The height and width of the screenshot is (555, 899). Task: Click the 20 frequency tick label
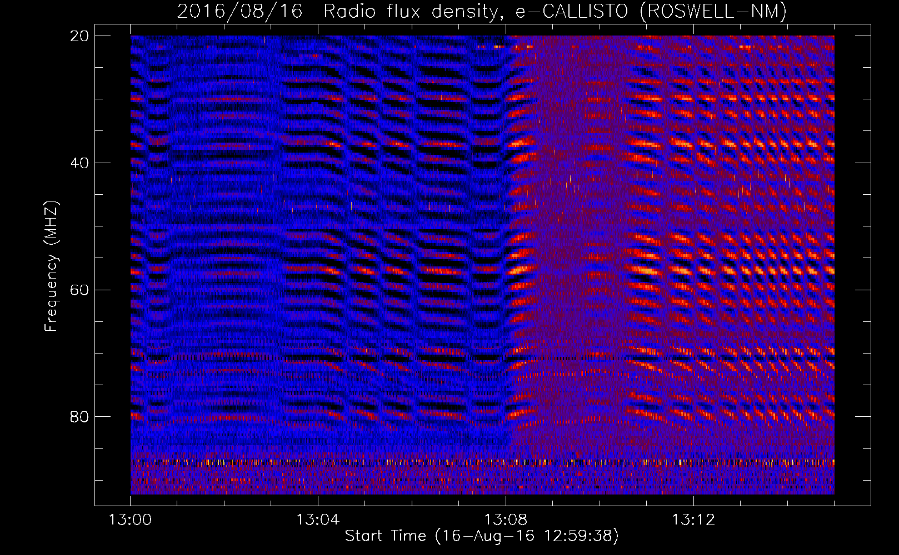coord(80,36)
